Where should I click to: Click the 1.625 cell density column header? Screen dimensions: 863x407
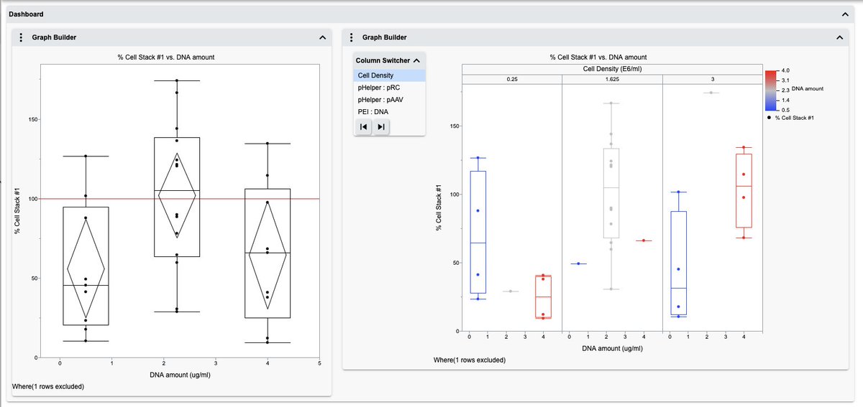click(612, 79)
